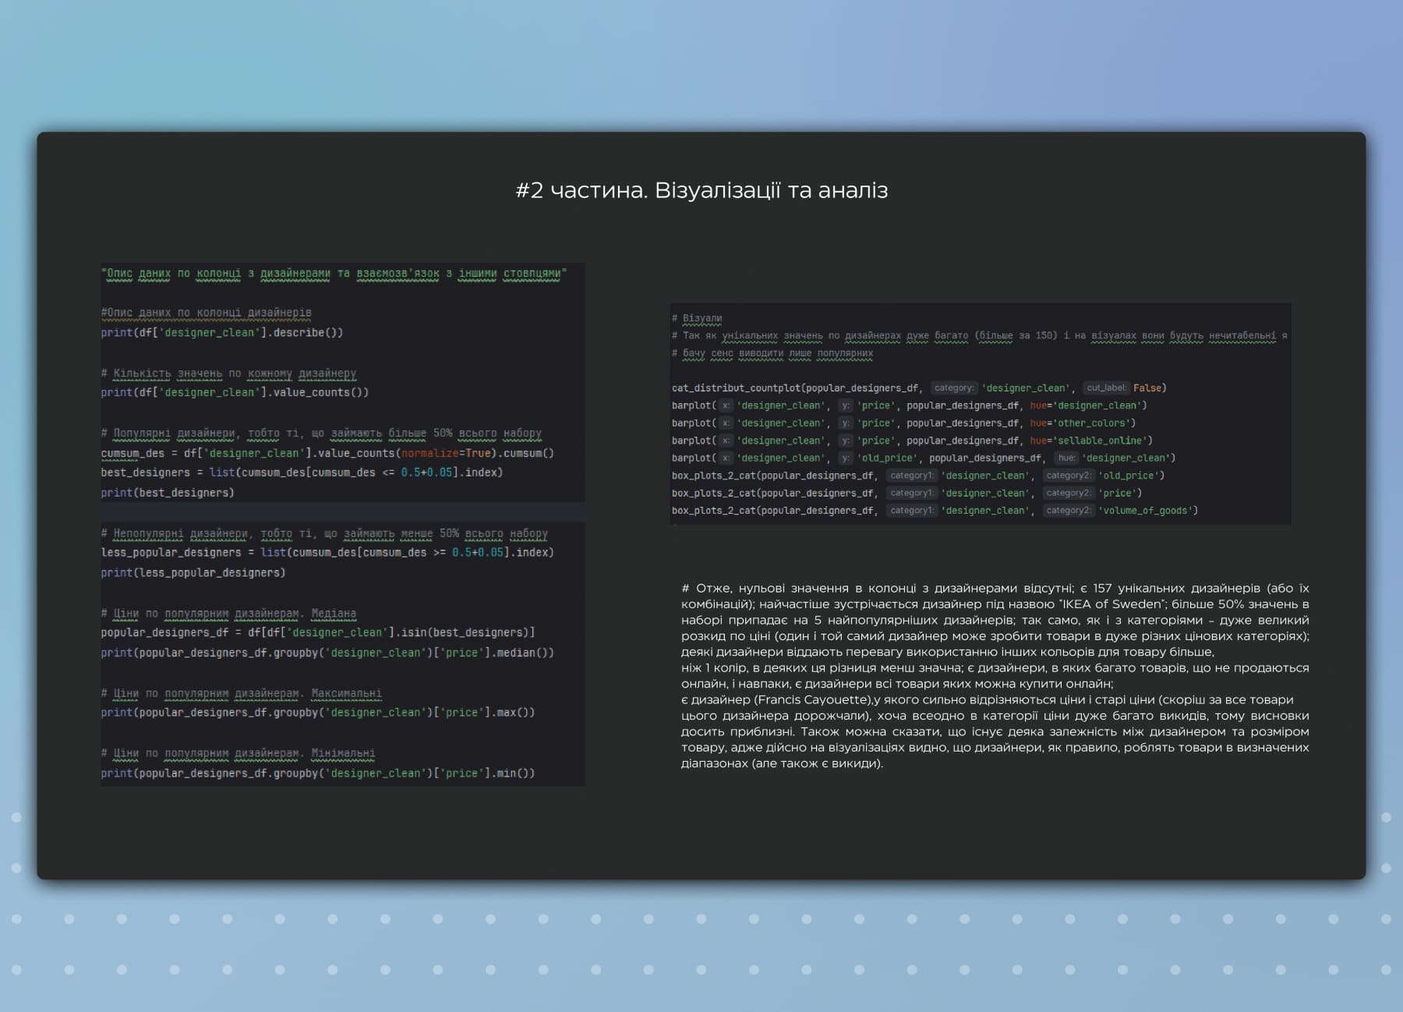
Task: Click the "cumsum_des = df[...]" assignment line
Action: [327, 454]
